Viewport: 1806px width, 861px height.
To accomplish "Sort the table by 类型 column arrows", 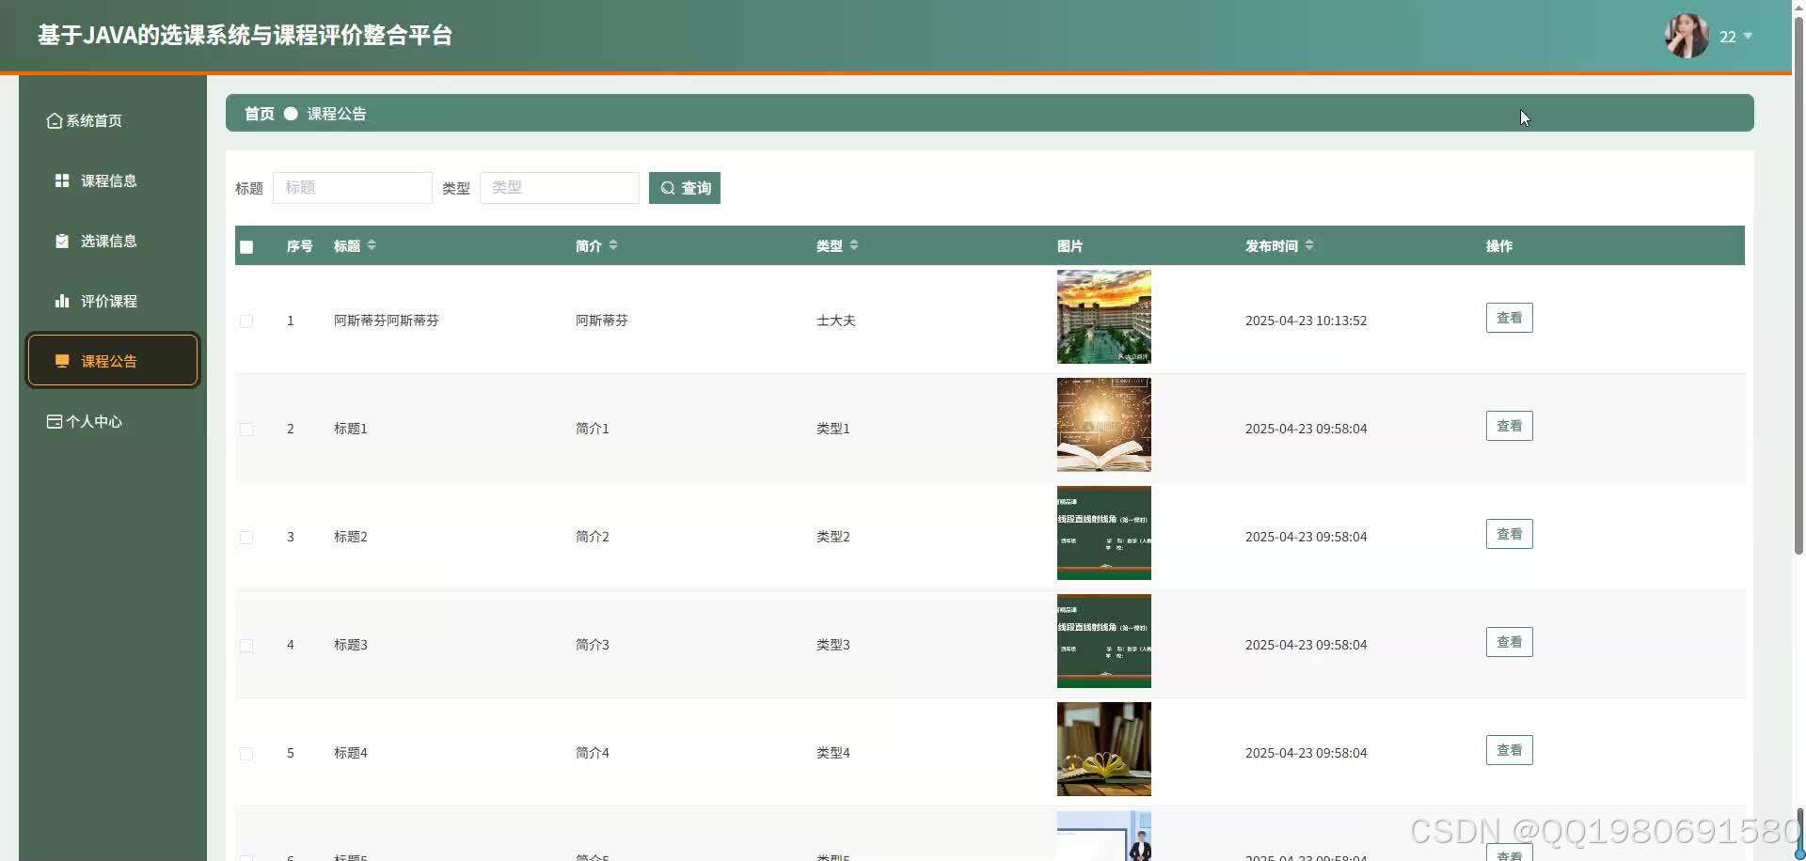I will pos(854,244).
